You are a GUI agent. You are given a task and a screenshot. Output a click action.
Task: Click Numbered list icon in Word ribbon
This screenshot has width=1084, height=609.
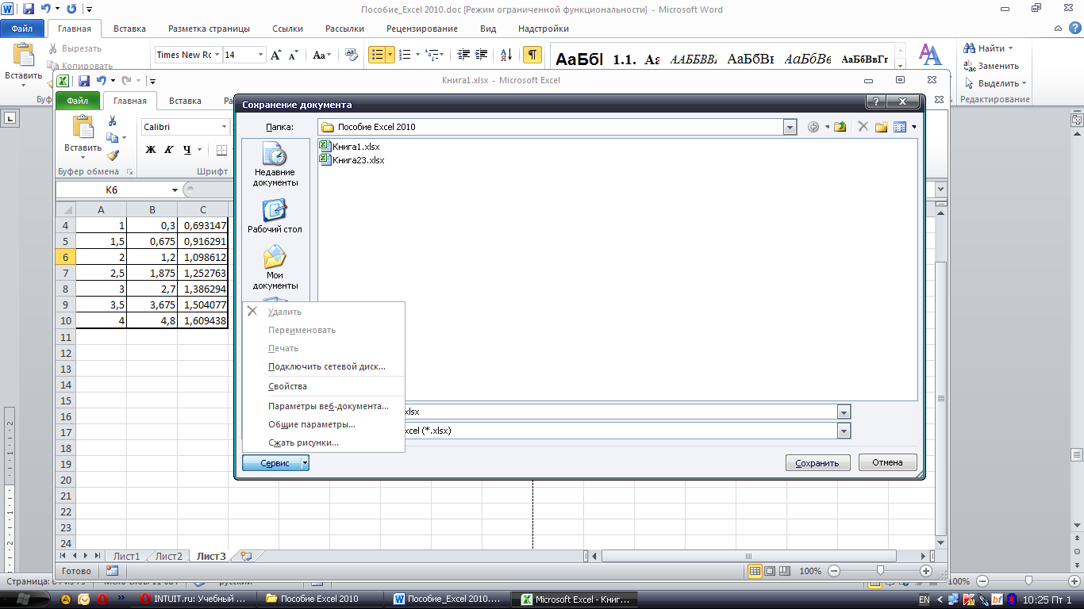(x=405, y=55)
